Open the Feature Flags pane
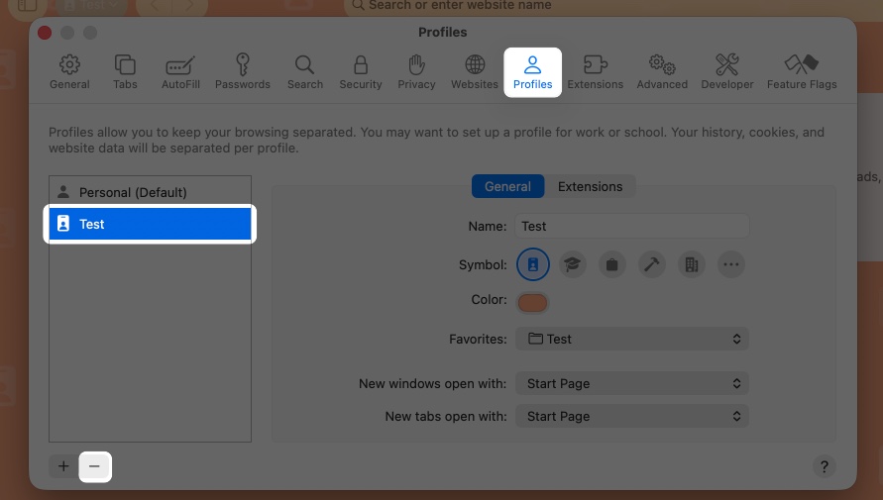The image size is (883, 500). coord(801,72)
